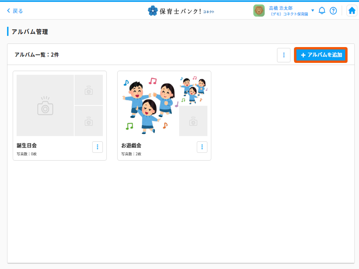
Task: Expand the お遊戯会 card overflow menu
Action: tap(202, 147)
